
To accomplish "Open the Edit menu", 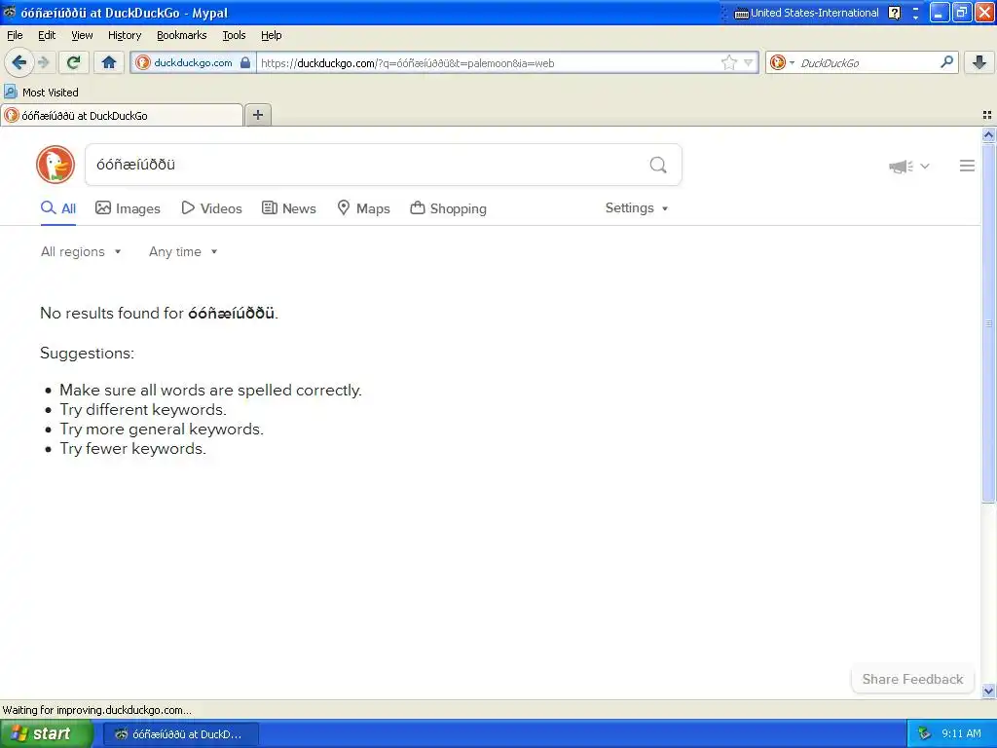I will coord(47,35).
